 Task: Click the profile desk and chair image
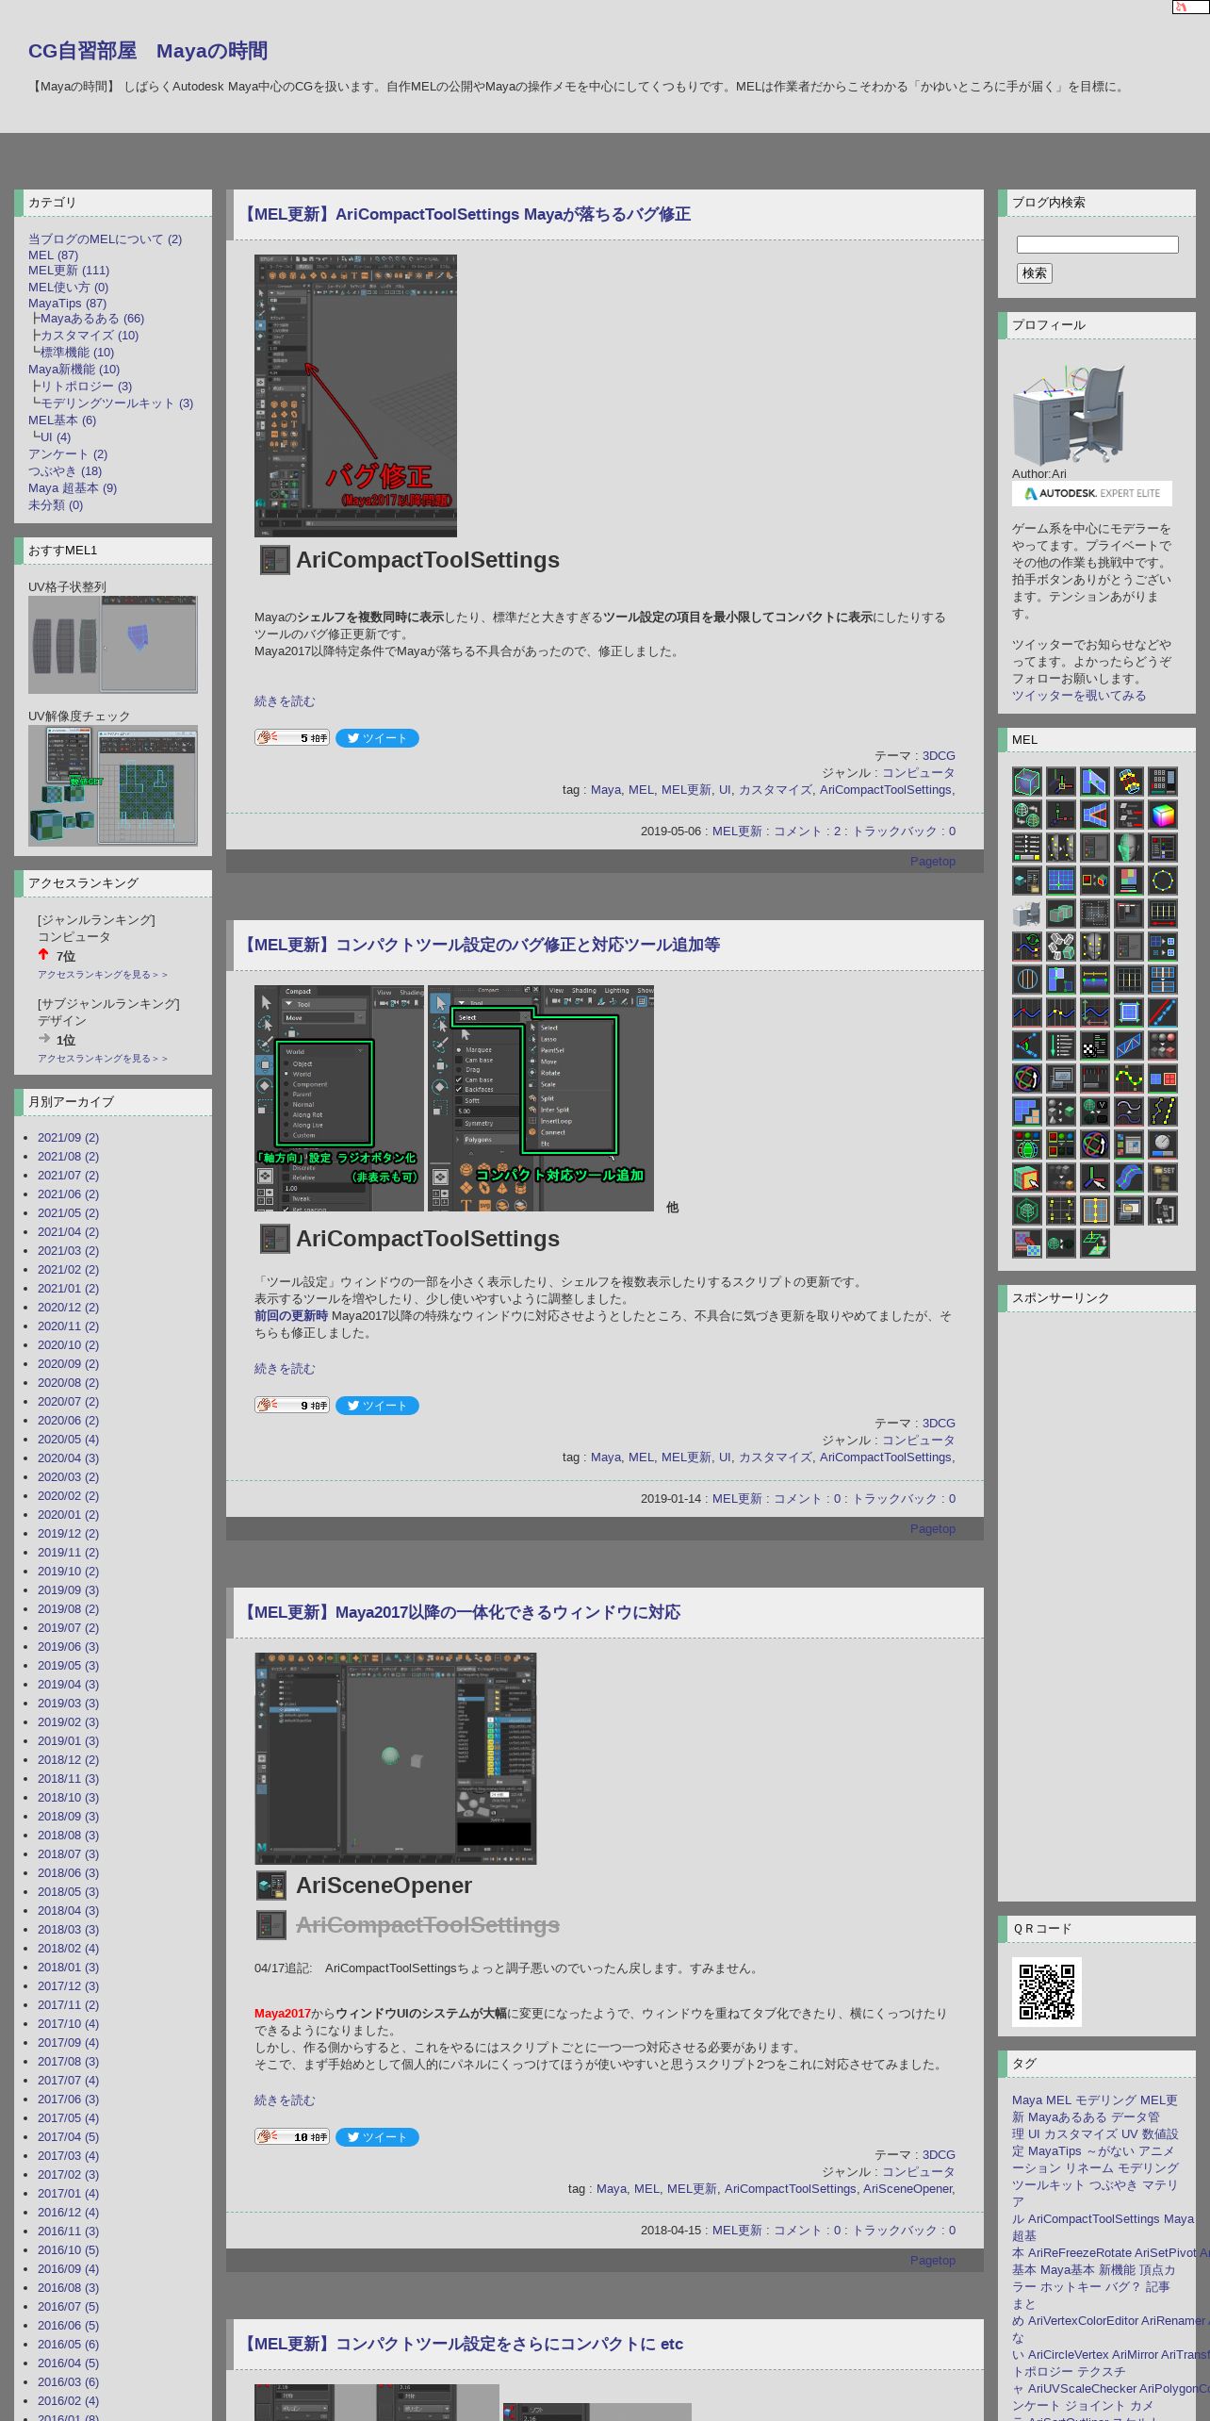[1069, 415]
